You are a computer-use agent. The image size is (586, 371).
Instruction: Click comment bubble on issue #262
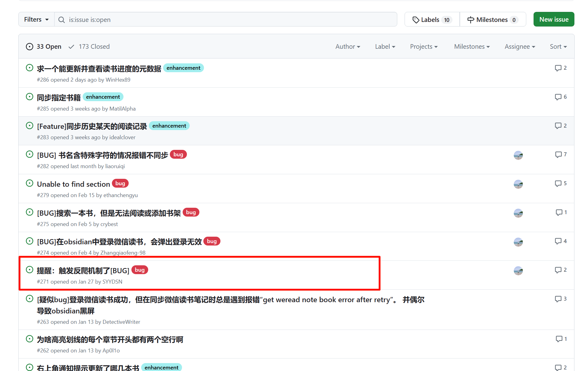tap(559, 339)
